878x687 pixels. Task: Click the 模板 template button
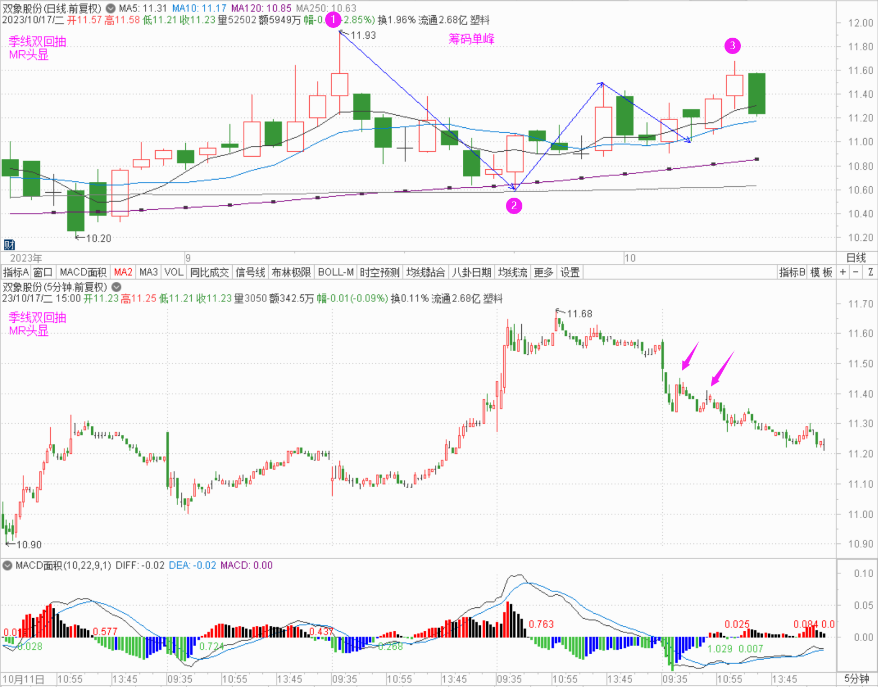(821, 272)
